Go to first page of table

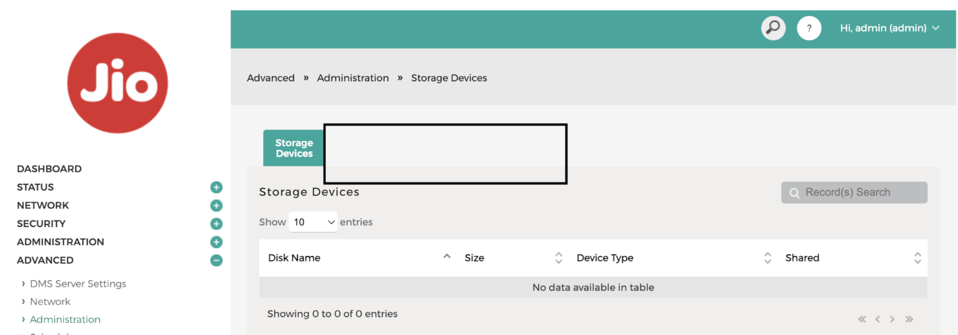coord(862,319)
